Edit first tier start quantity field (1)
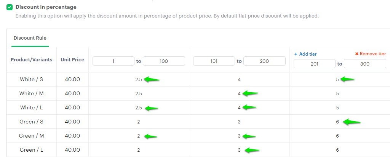 [113, 61]
